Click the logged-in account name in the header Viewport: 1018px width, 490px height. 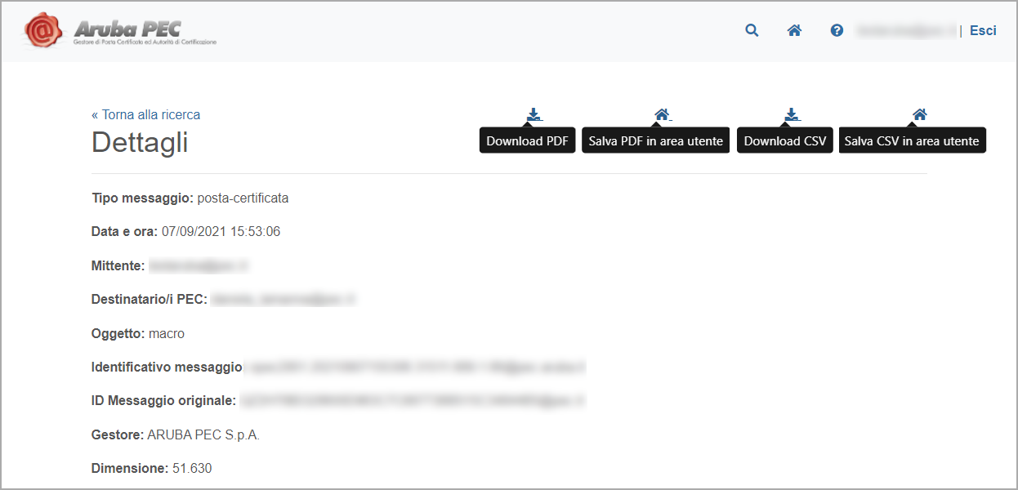point(905,30)
